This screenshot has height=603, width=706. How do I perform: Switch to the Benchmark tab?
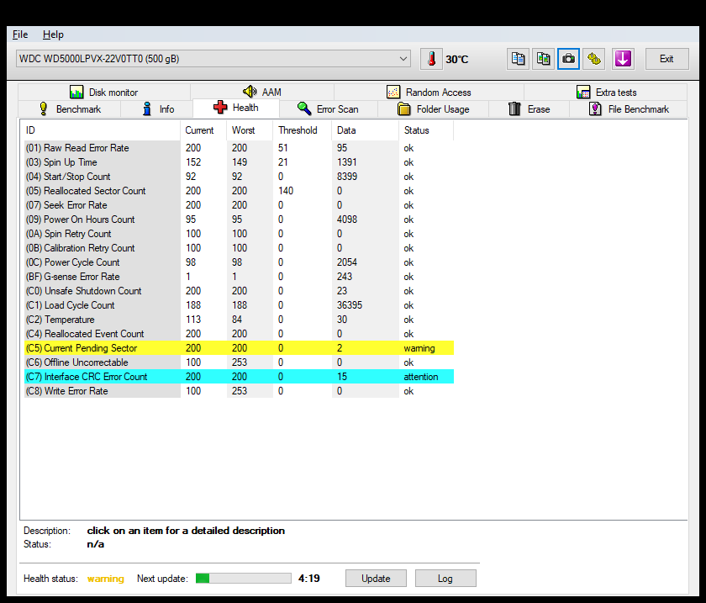[x=70, y=109]
